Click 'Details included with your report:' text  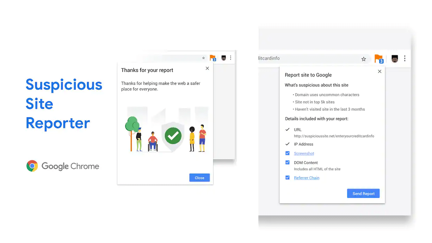317,119
